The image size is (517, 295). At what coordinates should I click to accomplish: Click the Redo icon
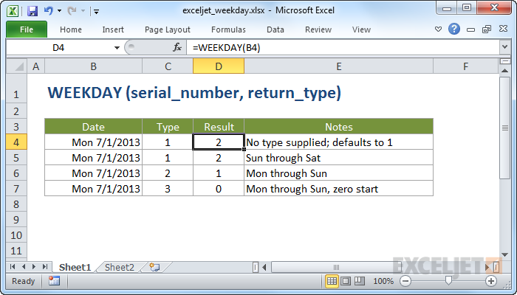tap(72, 11)
